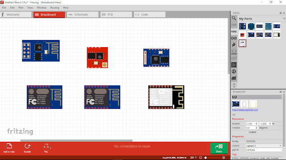Viewport: 286px width, 160px height.
Task: Click the zoom out minus icon
Action: point(201,157)
